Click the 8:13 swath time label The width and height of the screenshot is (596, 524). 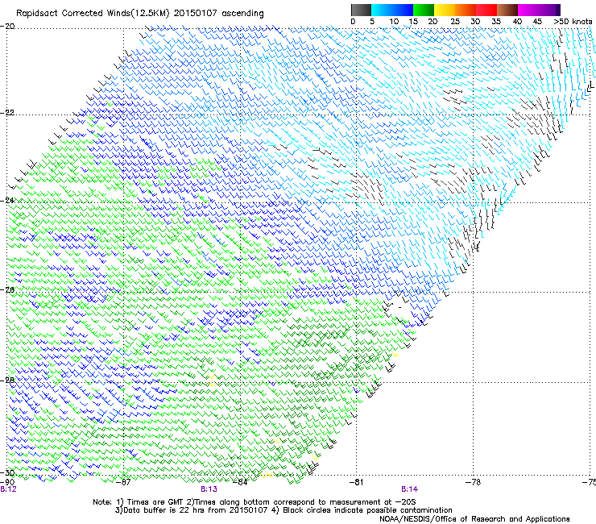click(209, 489)
